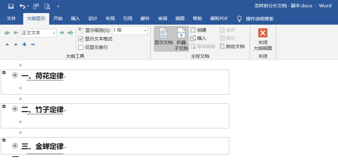Open Customize Quick Access Toolbar dropdown
Viewport: 338px width, 163px height.
coord(58,7)
